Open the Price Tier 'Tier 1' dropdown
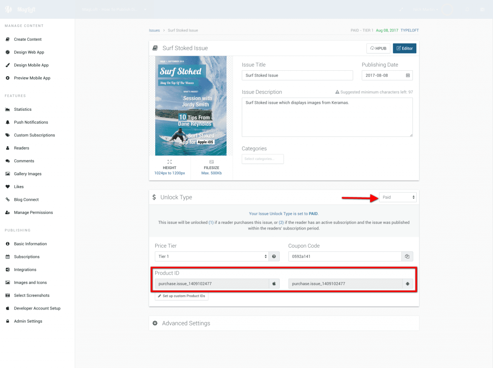The height and width of the screenshot is (368, 493). (x=212, y=256)
